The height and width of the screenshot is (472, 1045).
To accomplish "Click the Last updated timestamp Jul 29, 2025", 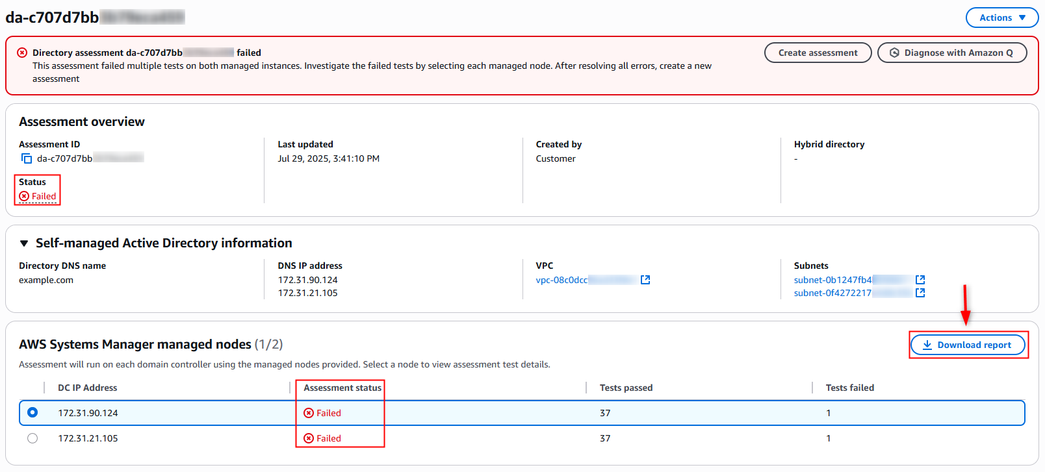I will (x=329, y=158).
